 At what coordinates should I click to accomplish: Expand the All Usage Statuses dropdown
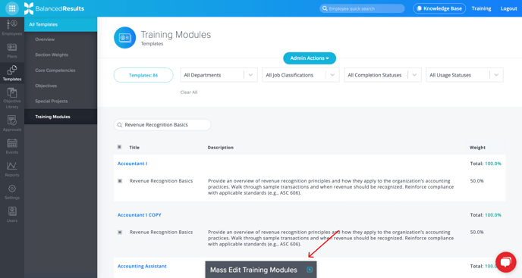[x=464, y=75]
